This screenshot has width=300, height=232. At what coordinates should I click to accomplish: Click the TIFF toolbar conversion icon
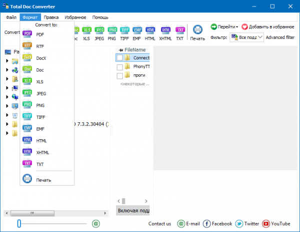coord(125,32)
